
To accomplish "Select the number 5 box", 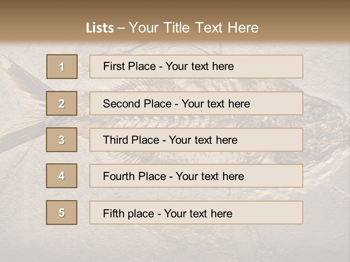I will (62, 213).
